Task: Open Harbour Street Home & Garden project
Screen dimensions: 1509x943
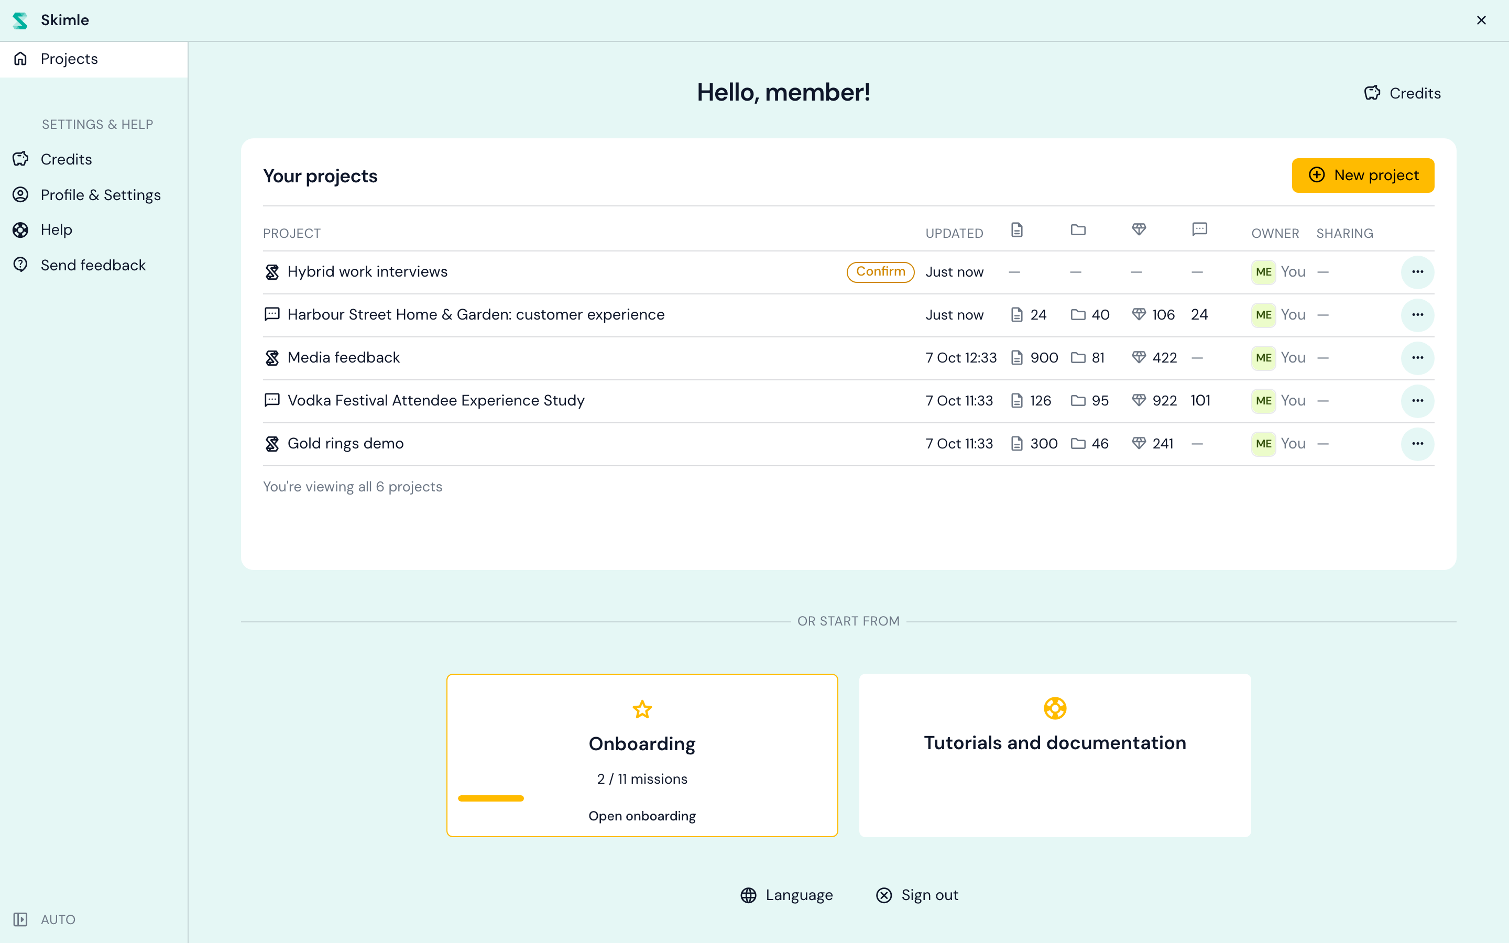Action: (x=476, y=315)
